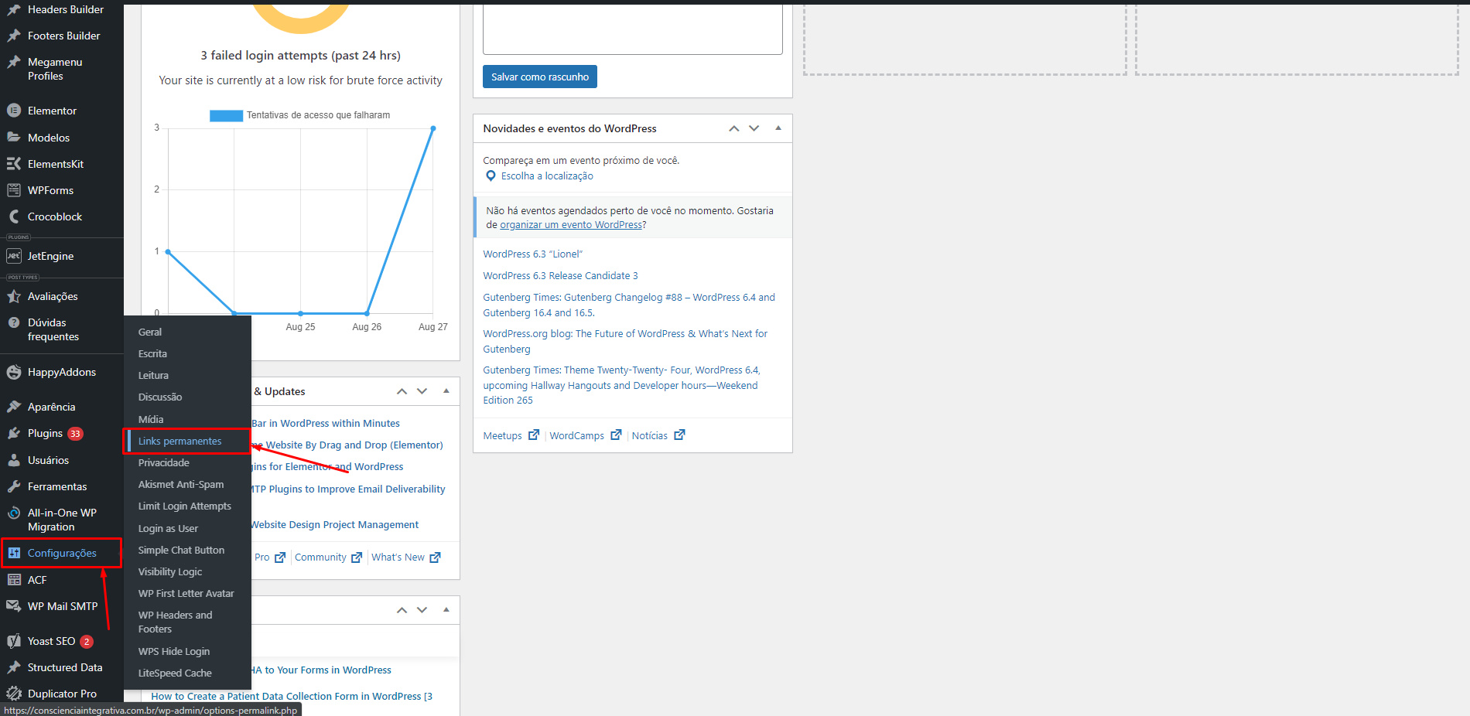Click the Headers Builder pin icon
The width and height of the screenshot is (1470, 716).
(x=14, y=9)
